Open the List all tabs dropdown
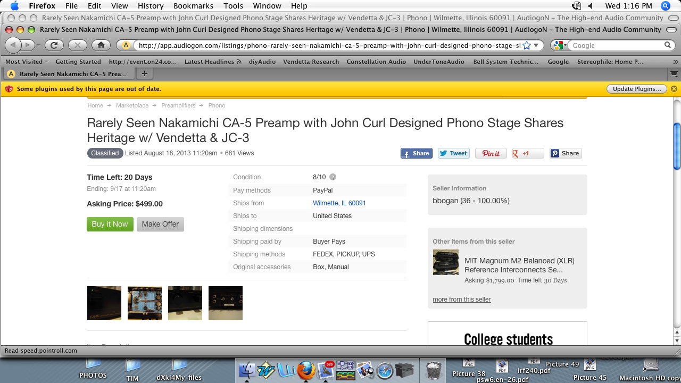This screenshot has height=383, width=681. (x=675, y=73)
